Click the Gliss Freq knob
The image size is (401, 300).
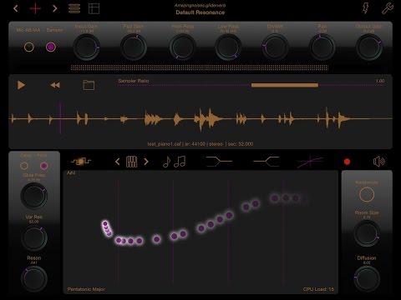34,196
